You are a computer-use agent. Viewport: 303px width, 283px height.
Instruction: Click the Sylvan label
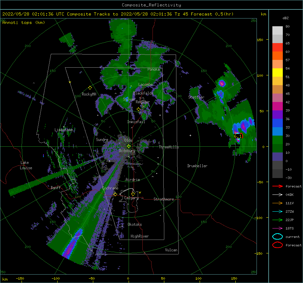coord(129,99)
